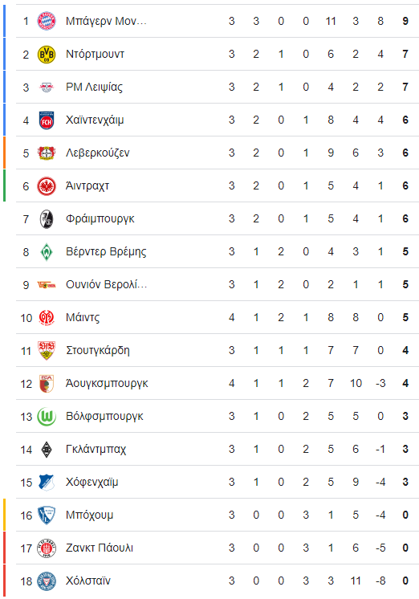Open the Φράιμπουργκ team link
The image size is (419, 599).
point(100,219)
